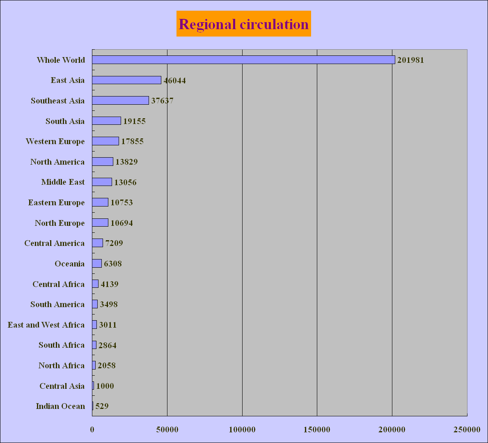
Task: Select the Whole World bar
Action: click(243, 60)
